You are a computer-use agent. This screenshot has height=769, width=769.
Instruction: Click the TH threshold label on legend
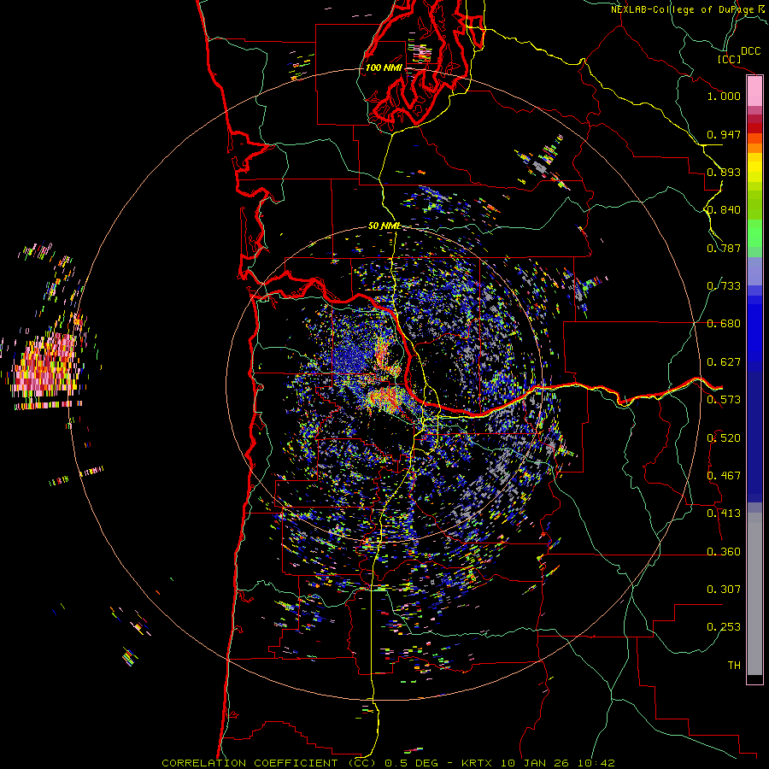click(x=734, y=666)
